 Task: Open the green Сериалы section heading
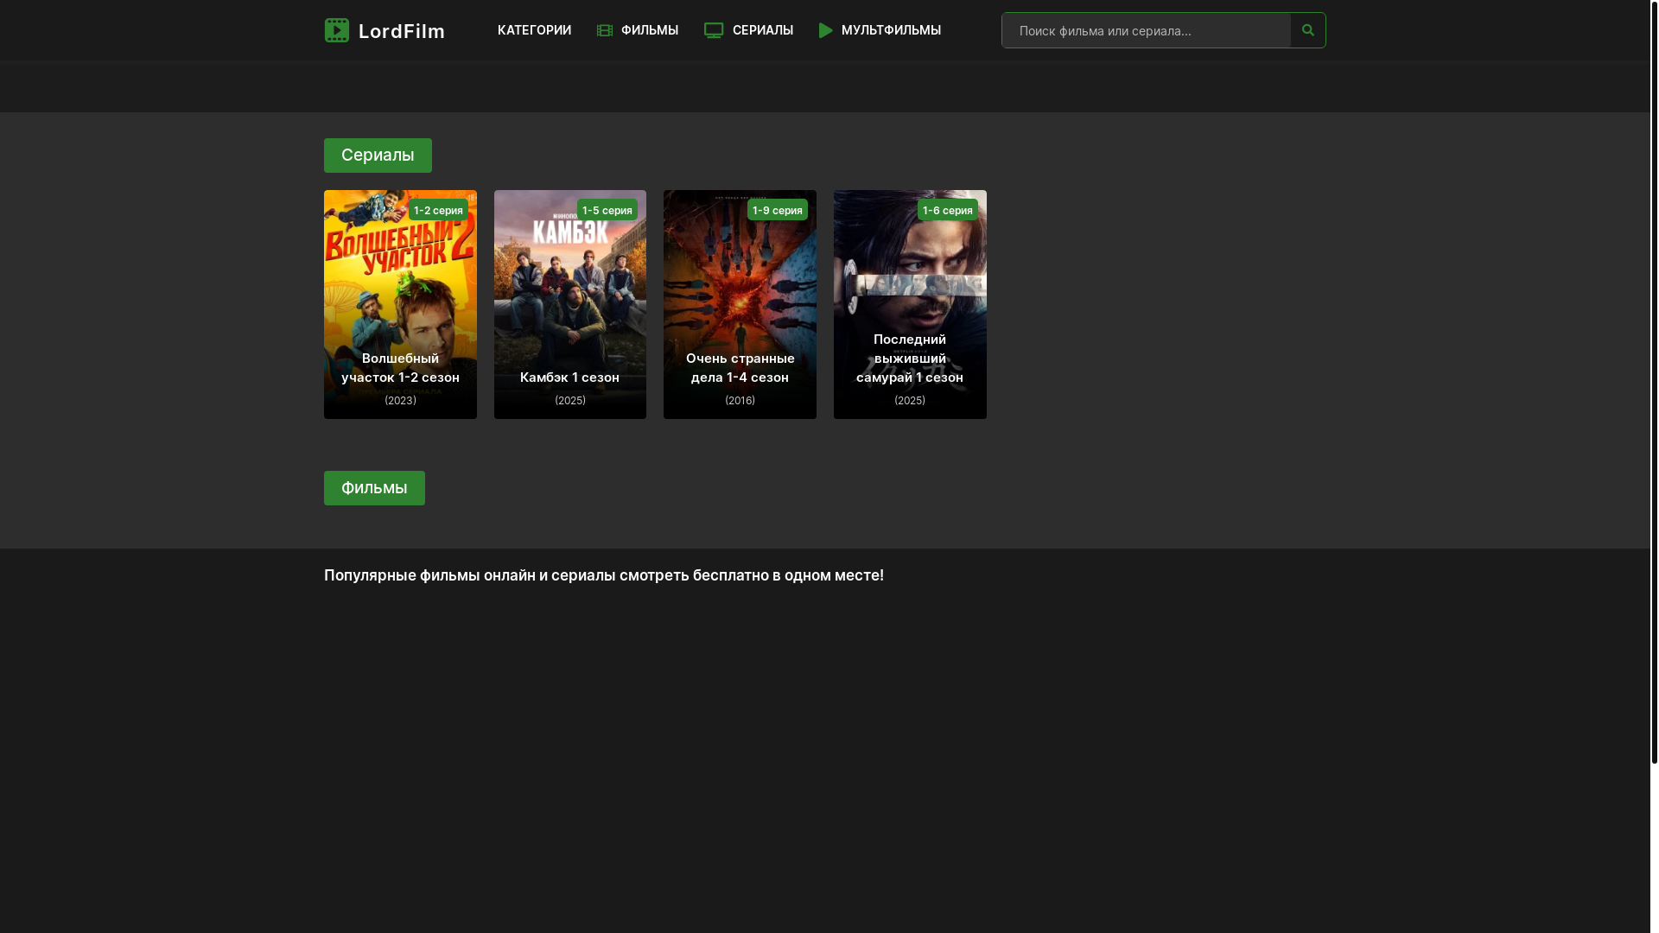(378, 155)
